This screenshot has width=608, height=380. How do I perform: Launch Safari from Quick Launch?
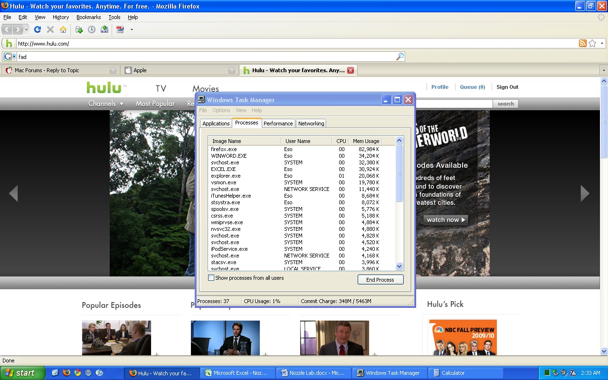[x=89, y=373]
